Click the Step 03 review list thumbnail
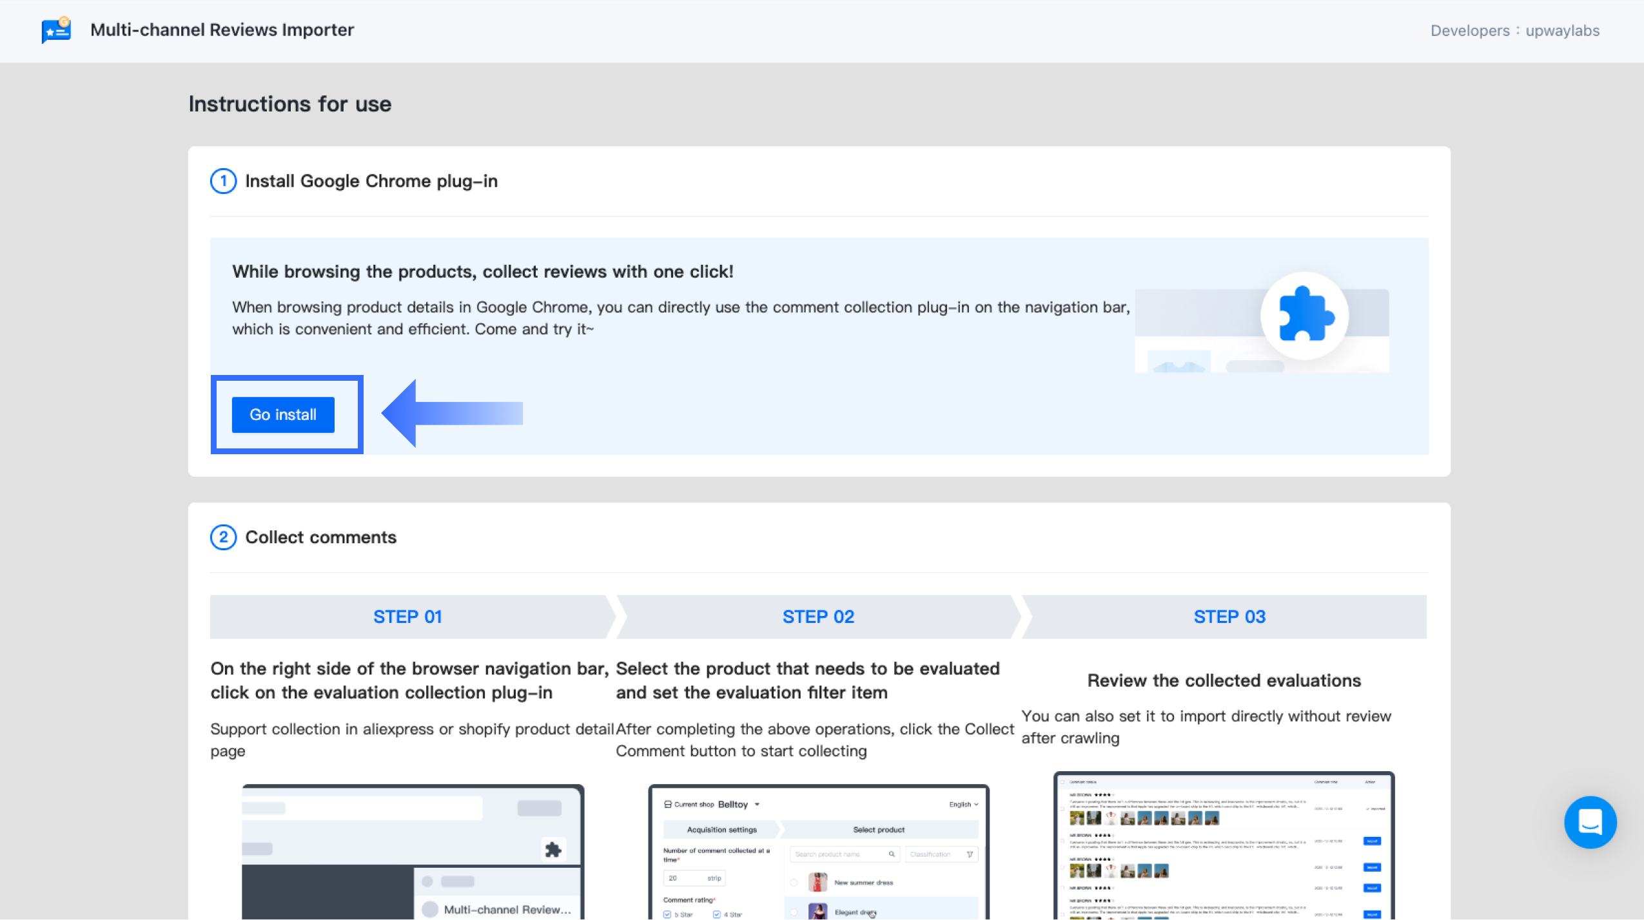Image resolution: width=1644 pixels, height=920 pixels. point(1223,845)
